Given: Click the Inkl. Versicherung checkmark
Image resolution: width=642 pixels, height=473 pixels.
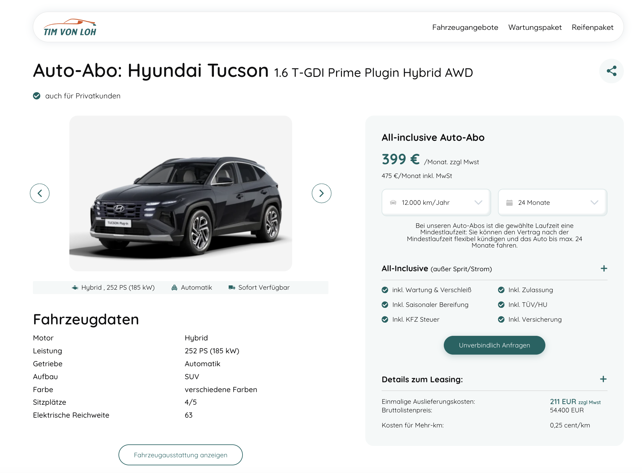Looking at the screenshot, I should tap(501, 320).
